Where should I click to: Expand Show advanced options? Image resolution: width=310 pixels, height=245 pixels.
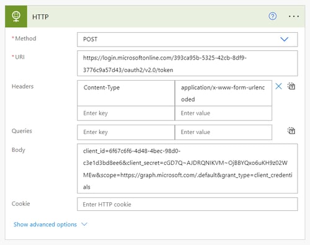point(45,225)
